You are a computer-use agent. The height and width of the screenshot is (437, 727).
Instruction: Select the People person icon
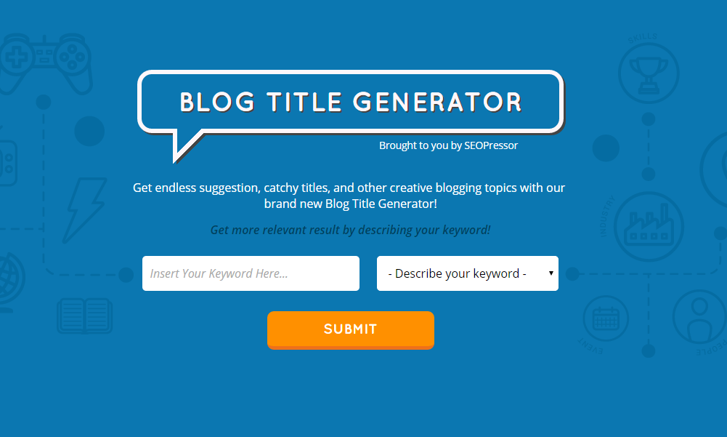tap(699, 318)
